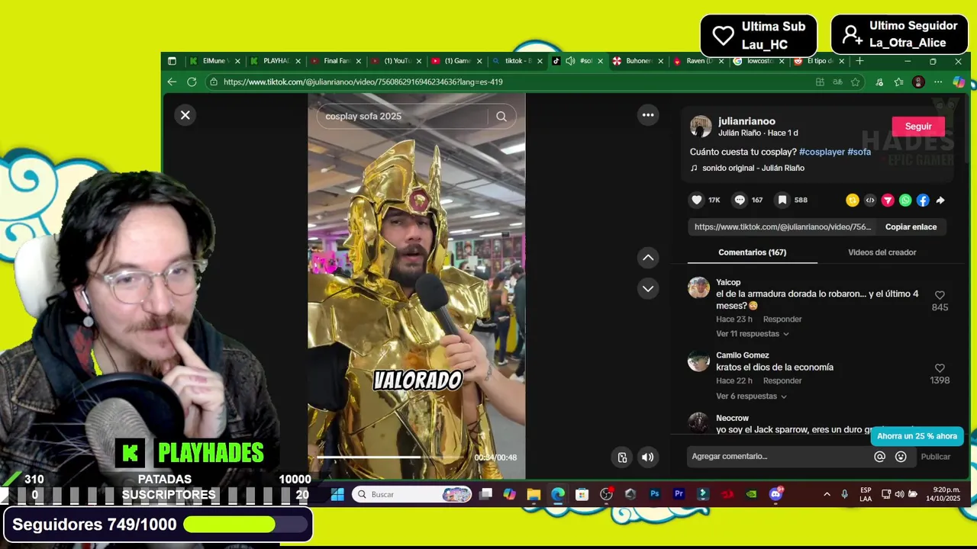Click the yellow repost icon

point(853,201)
